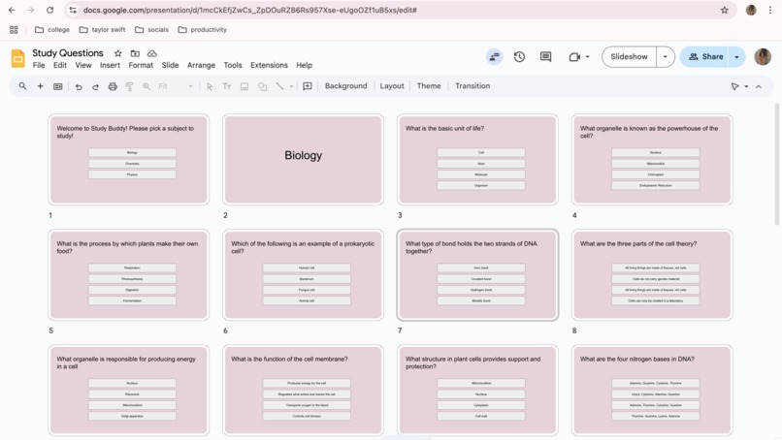
Task: Move presentation using the folder icon
Action: pyautogui.click(x=135, y=53)
